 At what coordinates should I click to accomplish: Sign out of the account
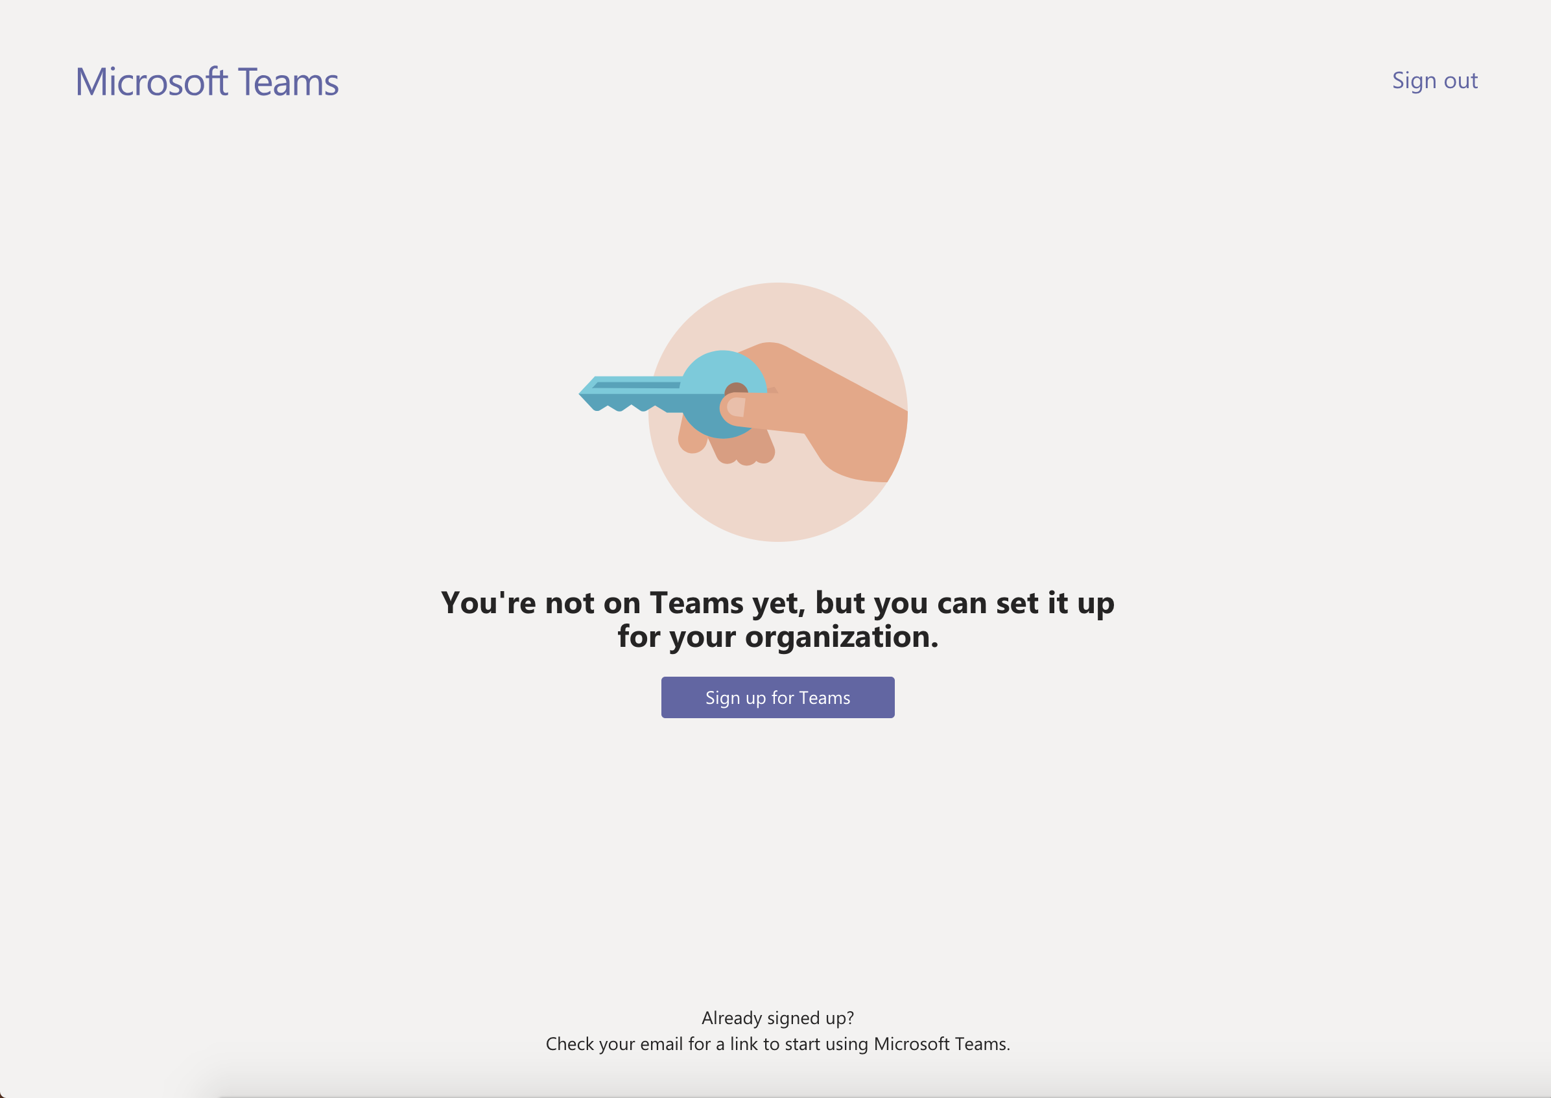pyautogui.click(x=1434, y=80)
